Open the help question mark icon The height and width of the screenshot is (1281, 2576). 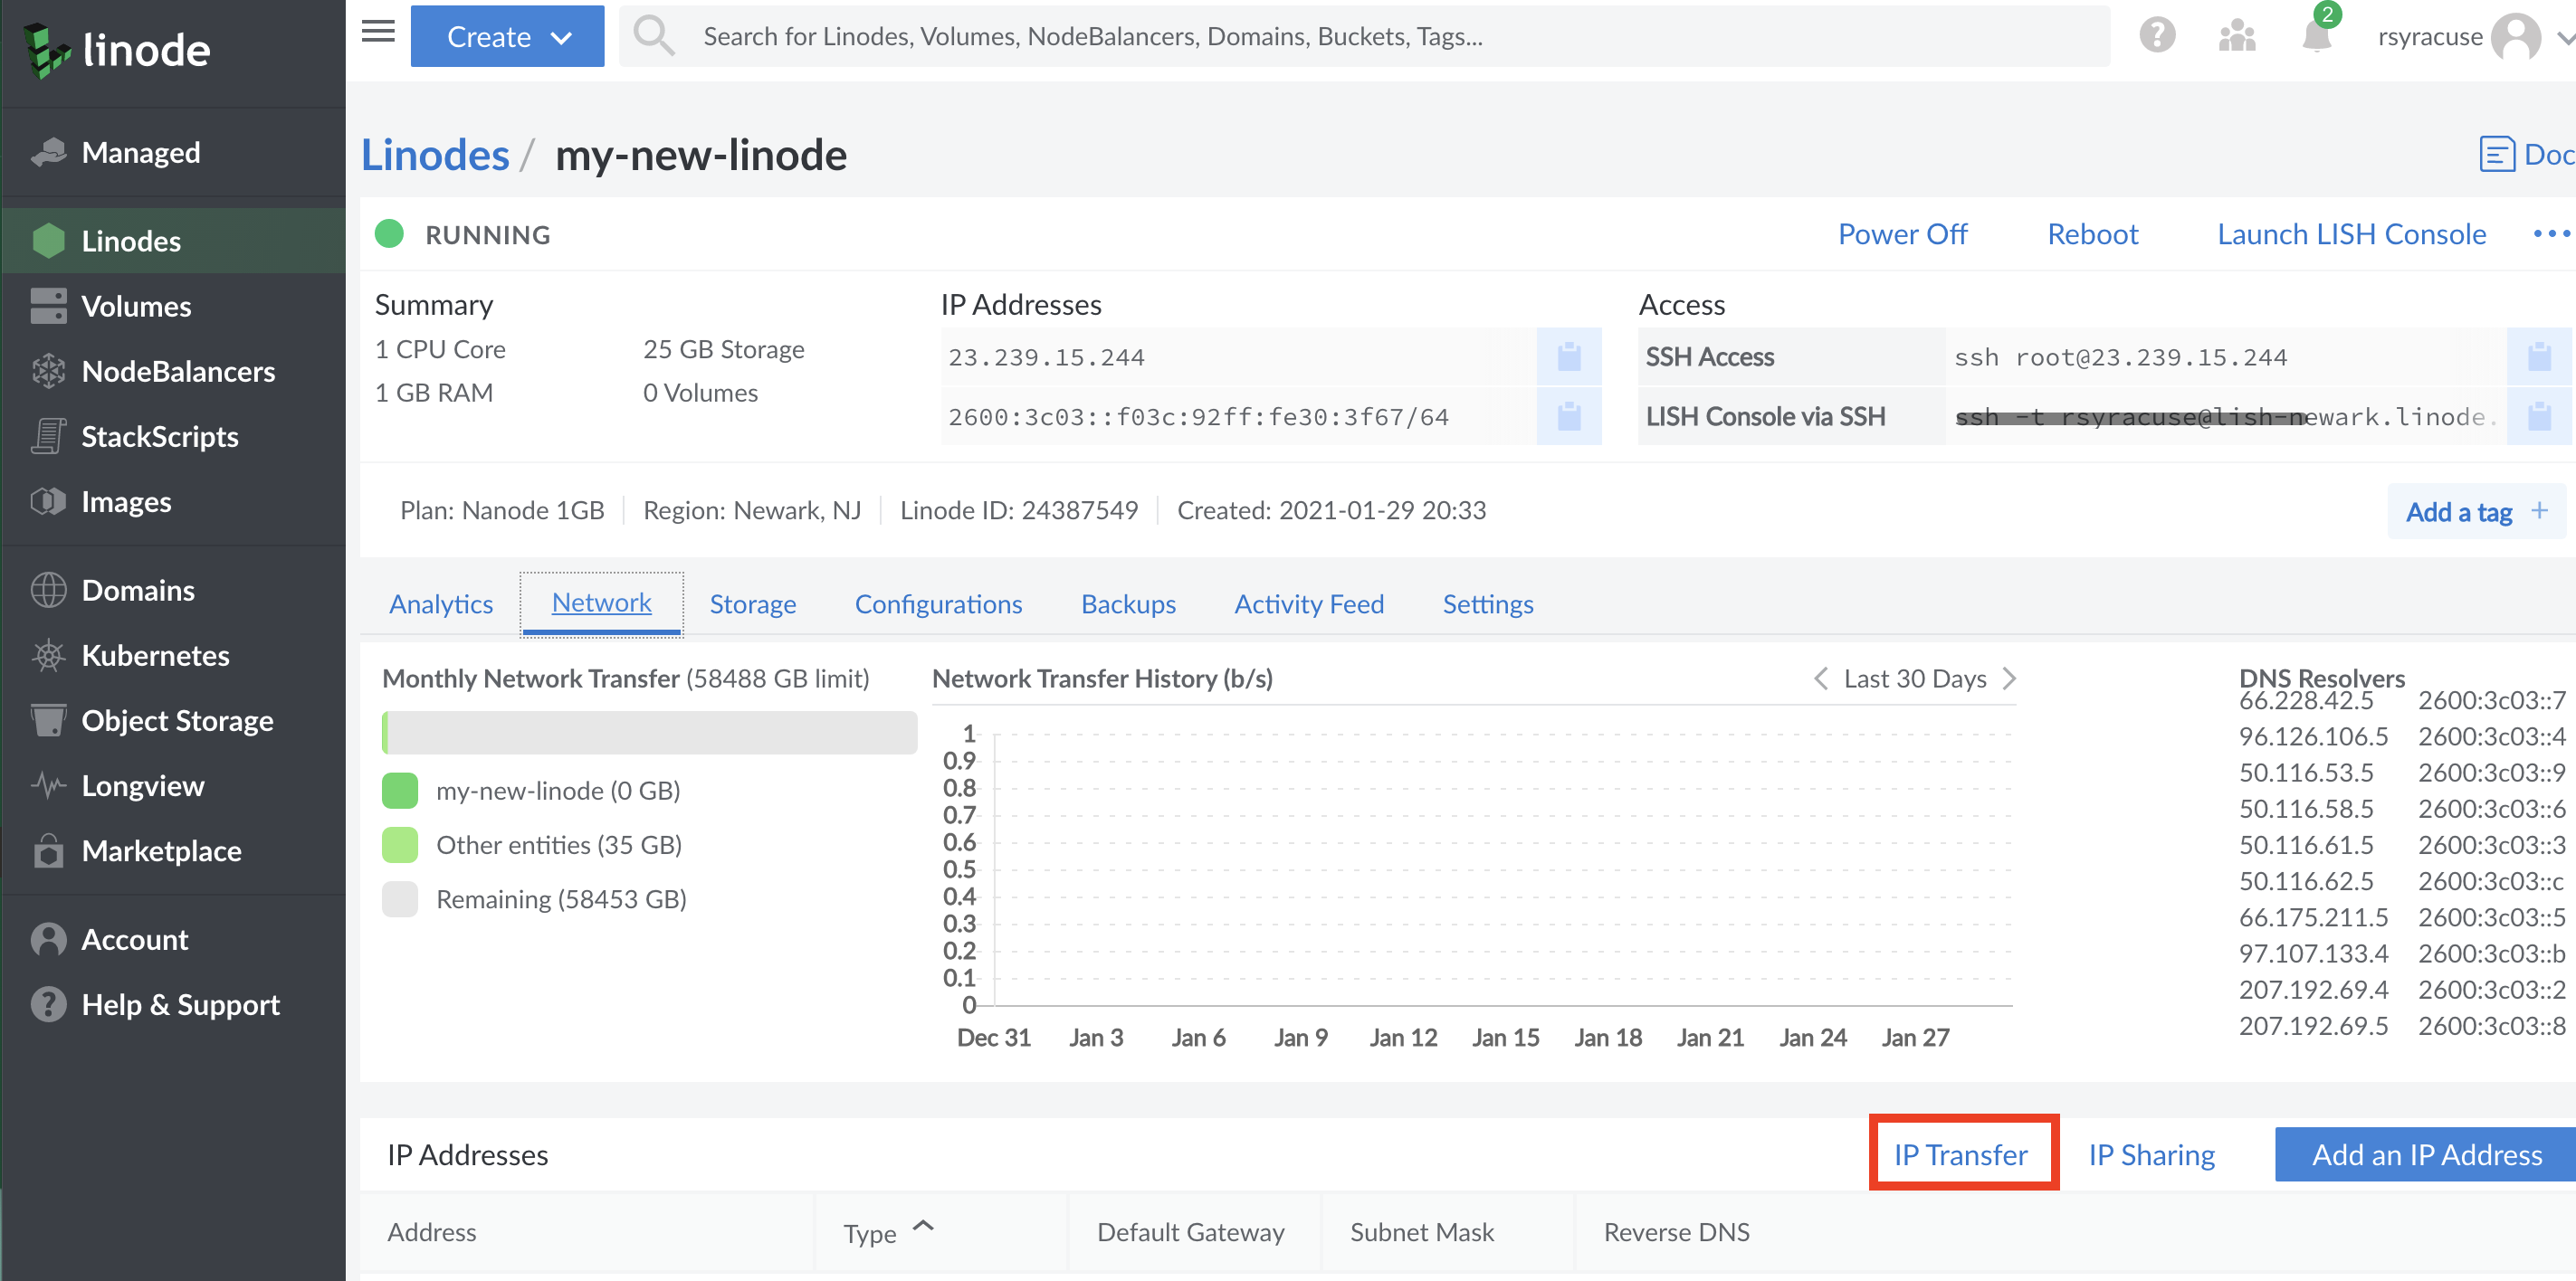(x=2157, y=36)
